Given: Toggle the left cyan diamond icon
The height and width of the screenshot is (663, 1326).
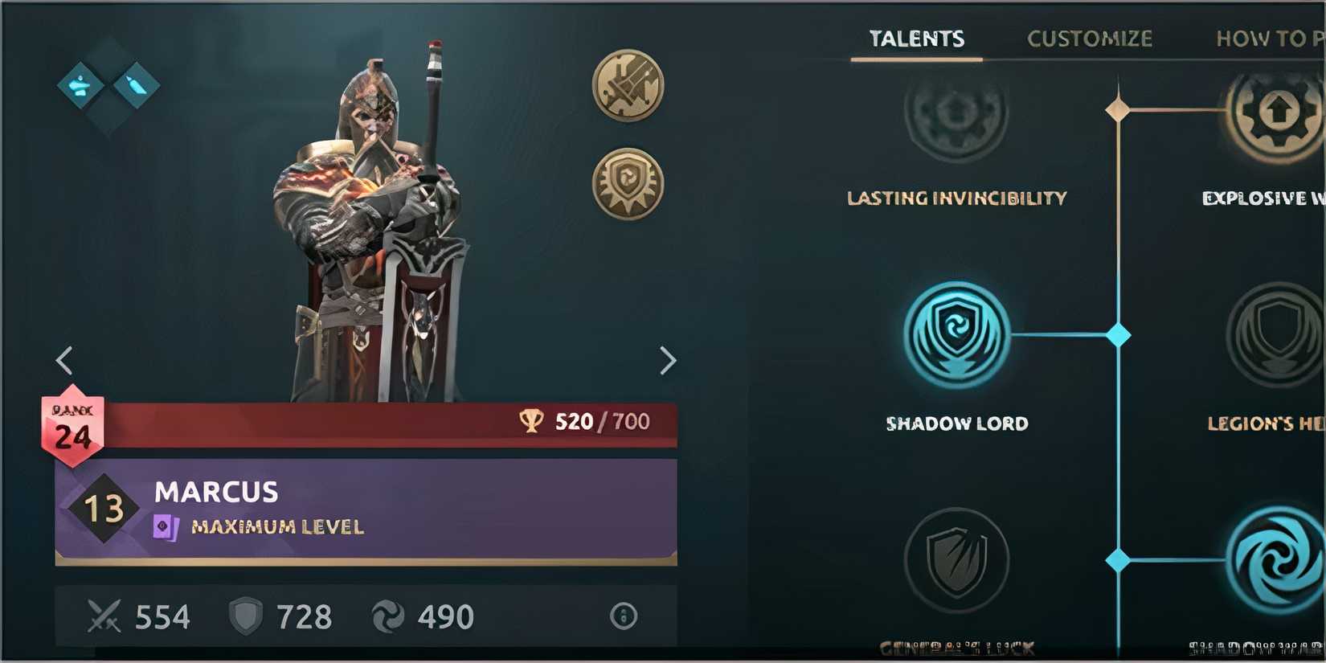Looking at the screenshot, I should [80, 85].
